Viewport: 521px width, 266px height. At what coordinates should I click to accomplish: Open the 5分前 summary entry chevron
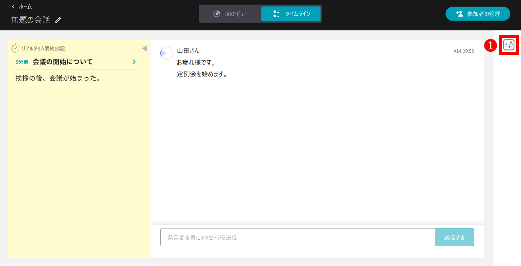[x=134, y=61]
